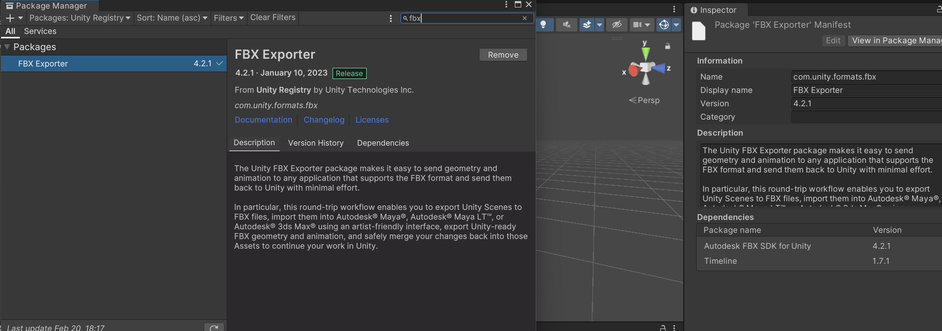Screen dimensions: 942x331
Task: Click the Remove package button
Action: tap(503, 55)
